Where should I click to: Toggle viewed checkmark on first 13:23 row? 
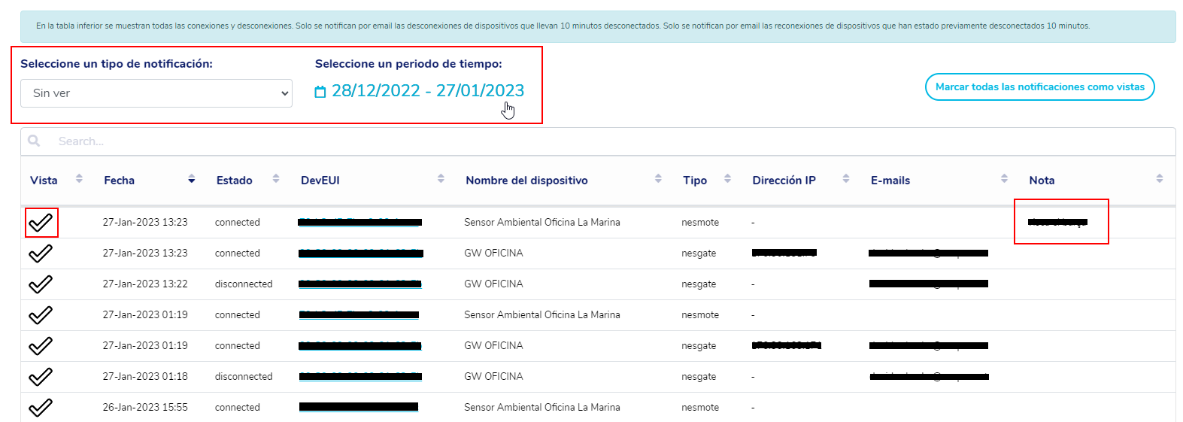pyautogui.click(x=41, y=223)
